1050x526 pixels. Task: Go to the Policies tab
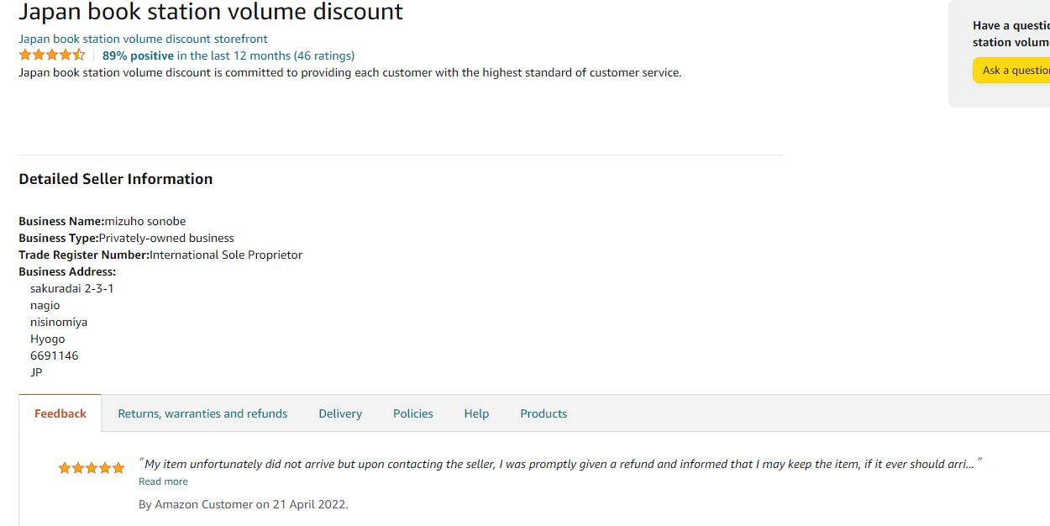[413, 413]
